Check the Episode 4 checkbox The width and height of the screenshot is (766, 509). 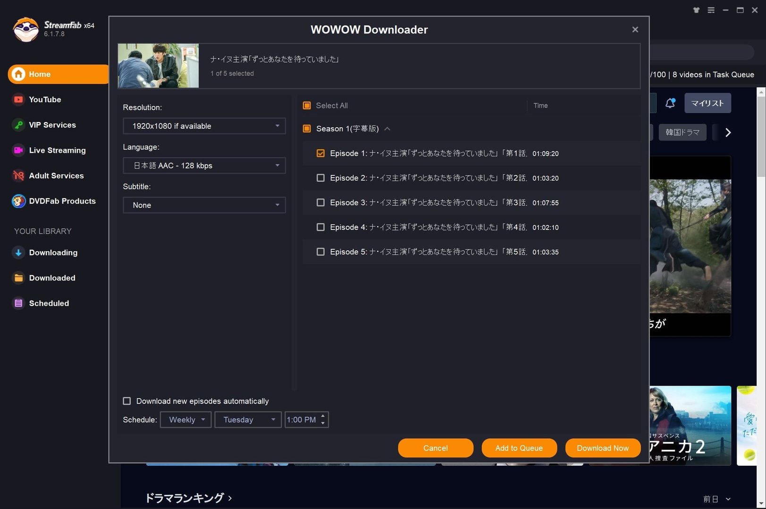(x=320, y=227)
